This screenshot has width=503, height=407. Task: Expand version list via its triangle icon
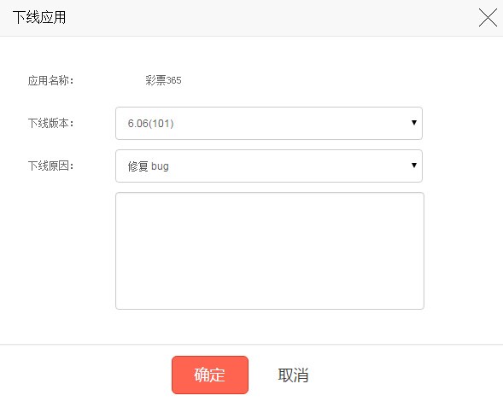tap(414, 123)
